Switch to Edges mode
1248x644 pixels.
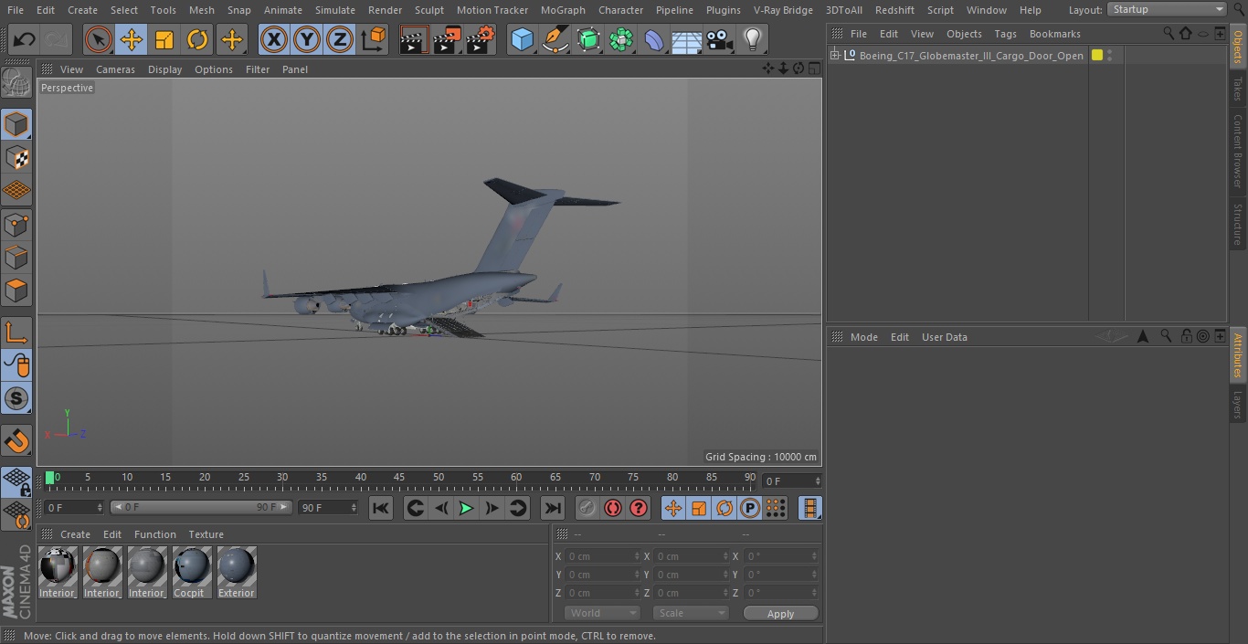16,258
